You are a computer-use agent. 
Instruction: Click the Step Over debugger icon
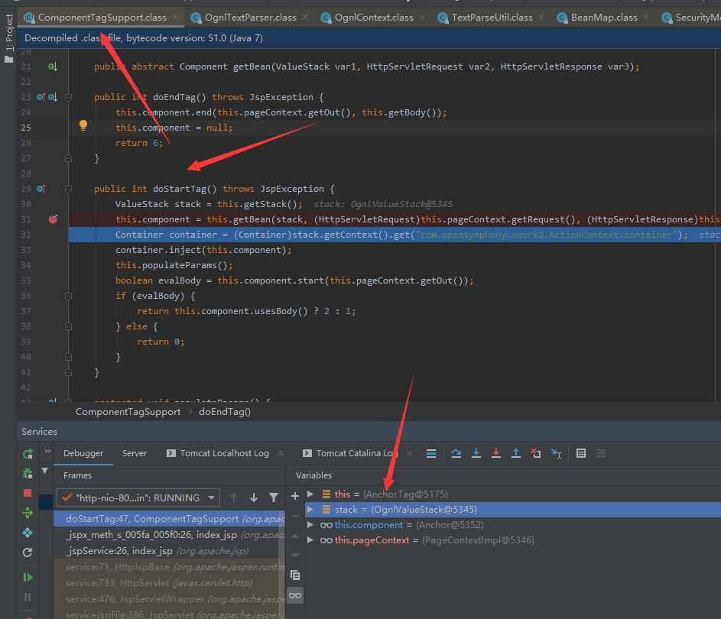(456, 453)
